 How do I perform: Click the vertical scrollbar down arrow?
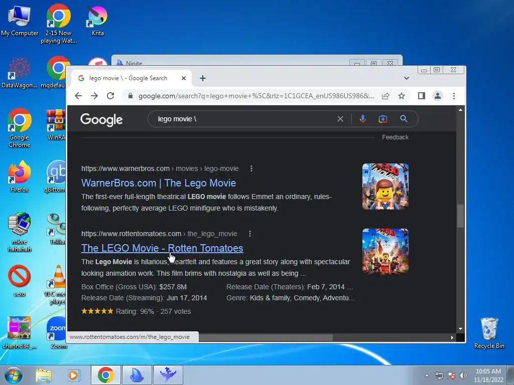(x=461, y=329)
